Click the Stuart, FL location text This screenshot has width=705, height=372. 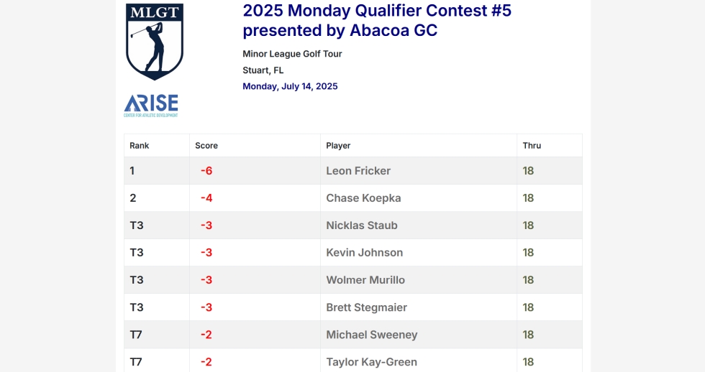coord(263,70)
